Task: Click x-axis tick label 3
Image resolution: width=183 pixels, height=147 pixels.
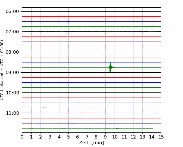Action: [50, 137]
